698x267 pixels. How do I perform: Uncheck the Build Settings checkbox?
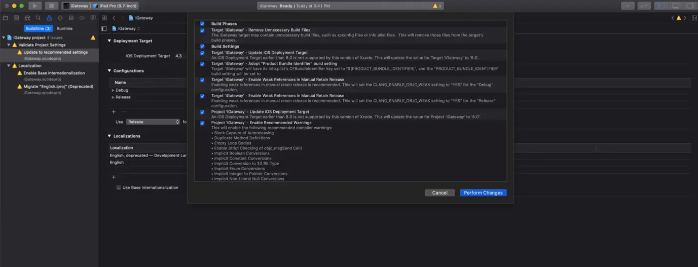202,46
